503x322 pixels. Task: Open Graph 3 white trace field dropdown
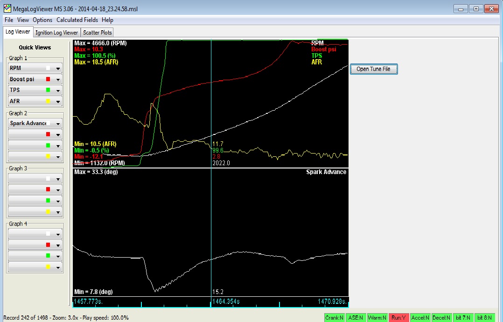coord(35,179)
